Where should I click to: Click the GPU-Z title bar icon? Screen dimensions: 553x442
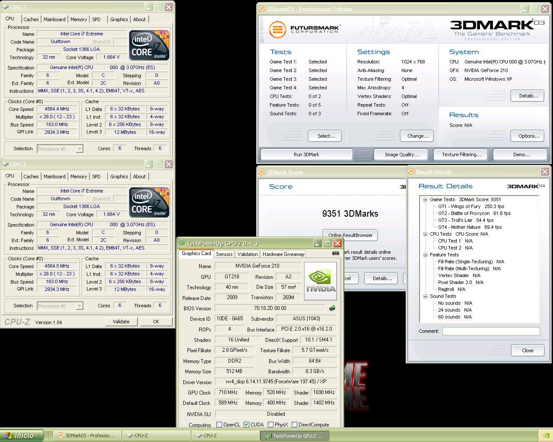click(182, 243)
